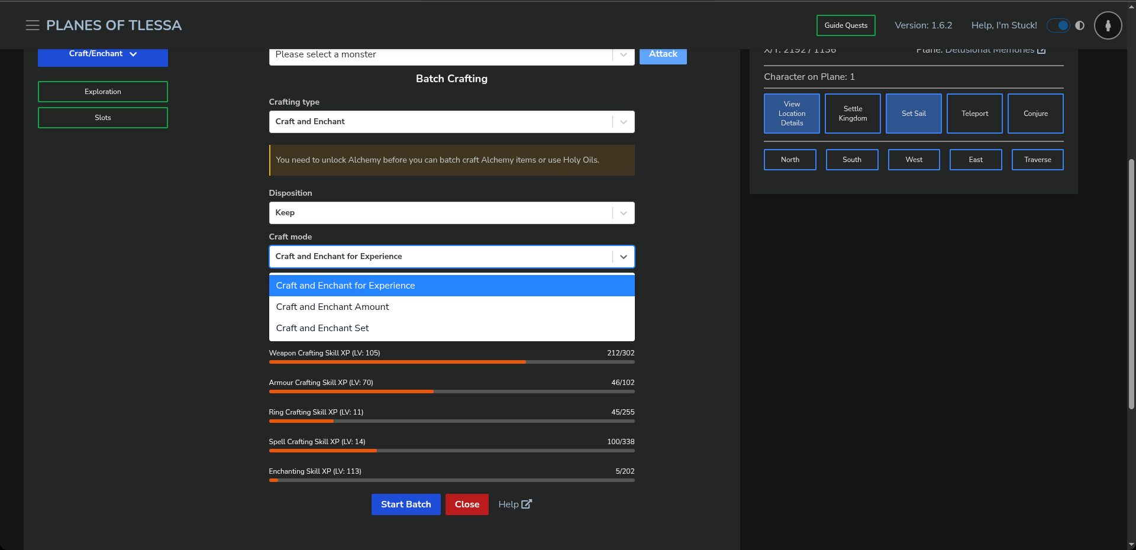Click the Disposition dropdown chevron arrow

pyautogui.click(x=624, y=213)
